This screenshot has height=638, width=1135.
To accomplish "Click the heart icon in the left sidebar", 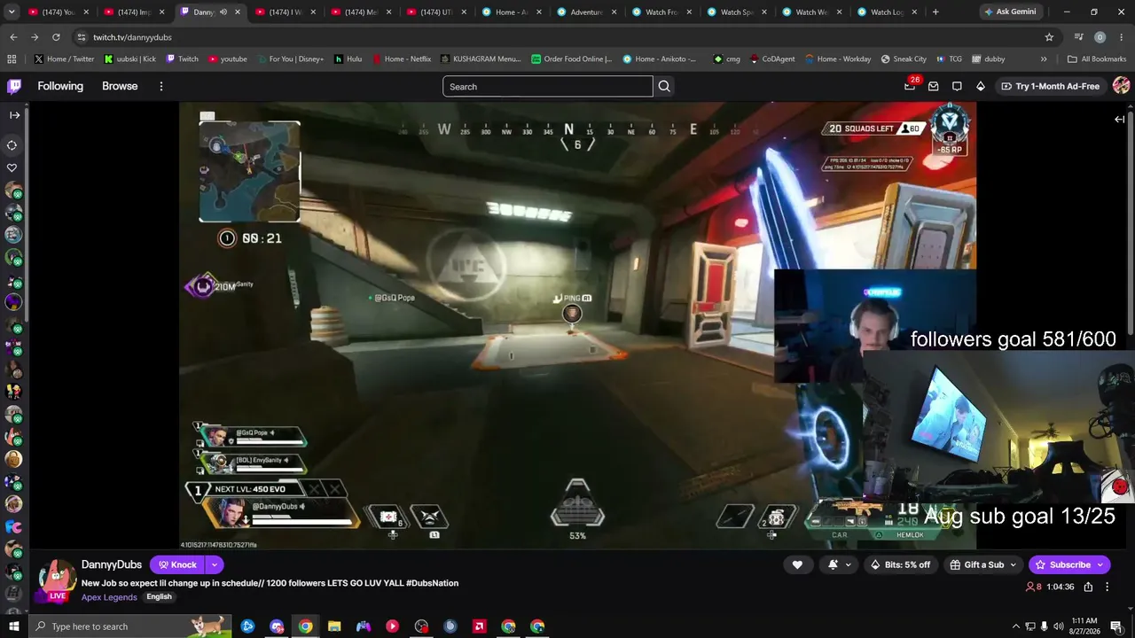I will tap(12, 167).
